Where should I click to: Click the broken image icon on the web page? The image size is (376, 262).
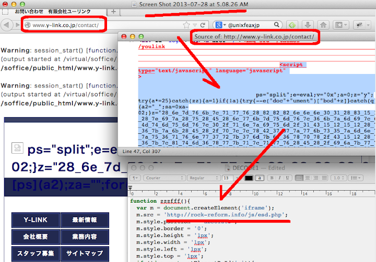(18, 148)
